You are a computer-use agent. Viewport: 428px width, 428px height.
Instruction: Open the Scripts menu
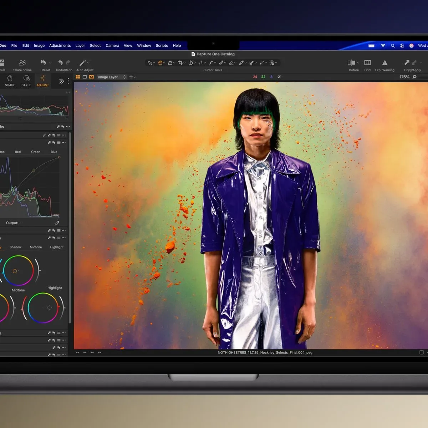point(162,46)
